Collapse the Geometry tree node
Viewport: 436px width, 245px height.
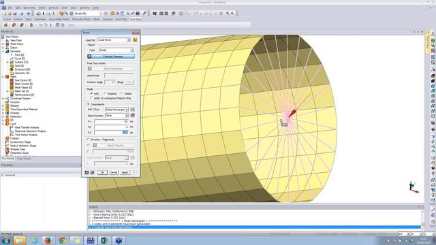3,52
